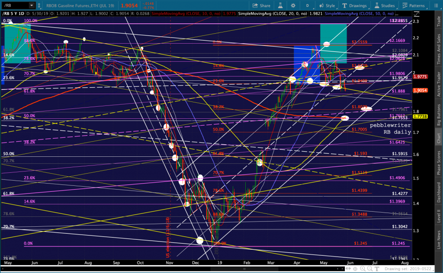
Task: Click the US election (11/6/18) vertical label
Action: click(x=167, y=237)
